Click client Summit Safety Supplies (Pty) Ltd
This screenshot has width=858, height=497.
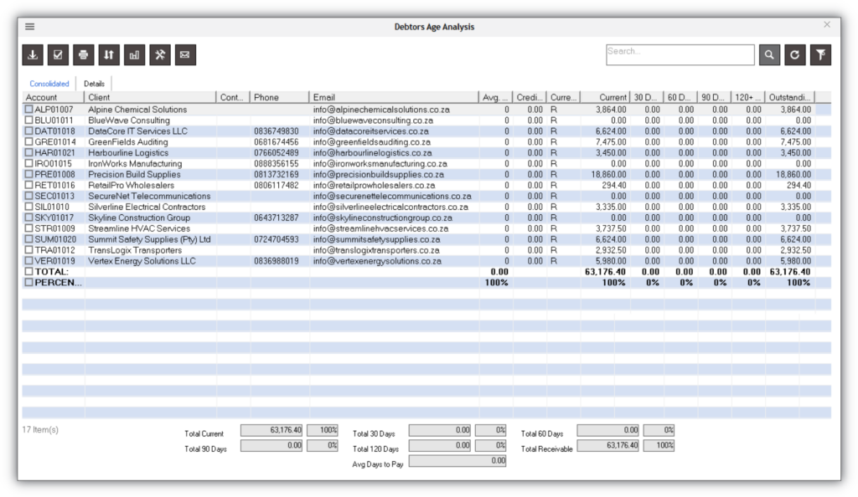pyautogui.click(x=149, y=239)
